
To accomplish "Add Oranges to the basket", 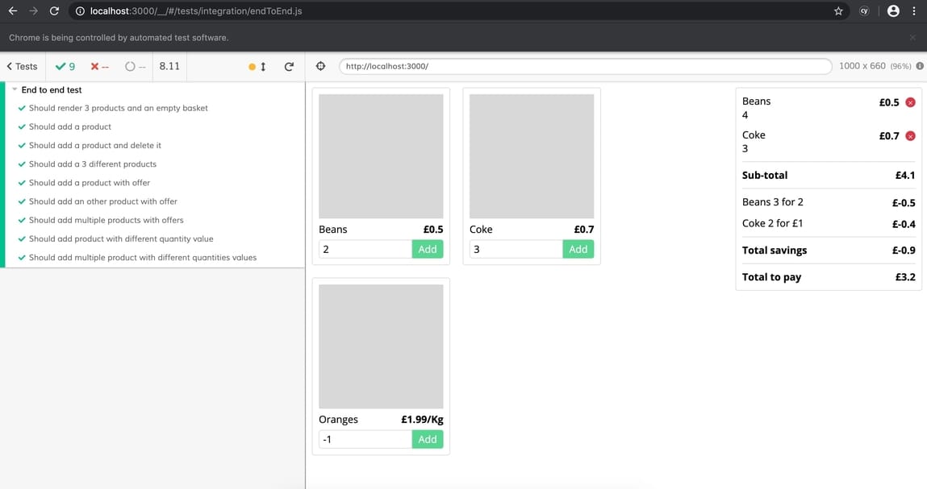I will tap(428, 439).
